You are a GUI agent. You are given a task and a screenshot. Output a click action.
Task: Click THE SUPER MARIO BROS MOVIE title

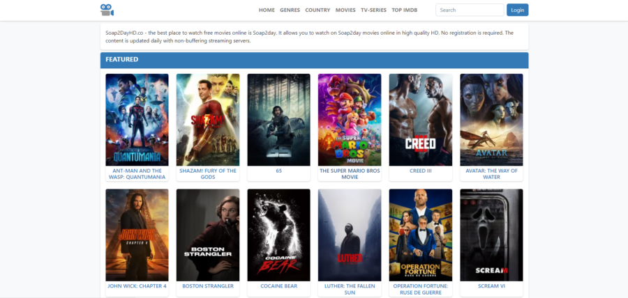coord(350,174)
